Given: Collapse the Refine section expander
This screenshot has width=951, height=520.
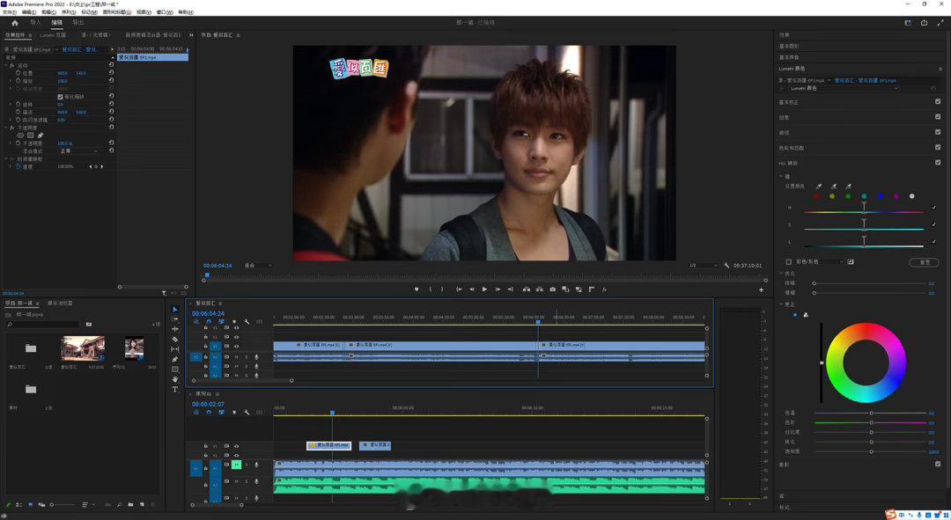Looking at the screenshot, I should (781, 274).
